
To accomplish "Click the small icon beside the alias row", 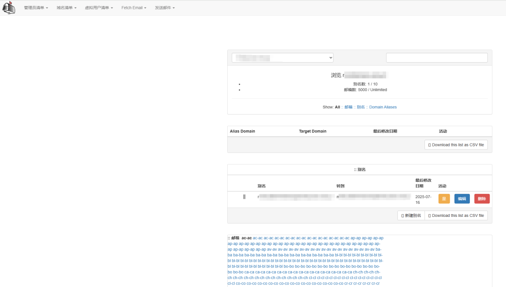I will coord(244,197).
